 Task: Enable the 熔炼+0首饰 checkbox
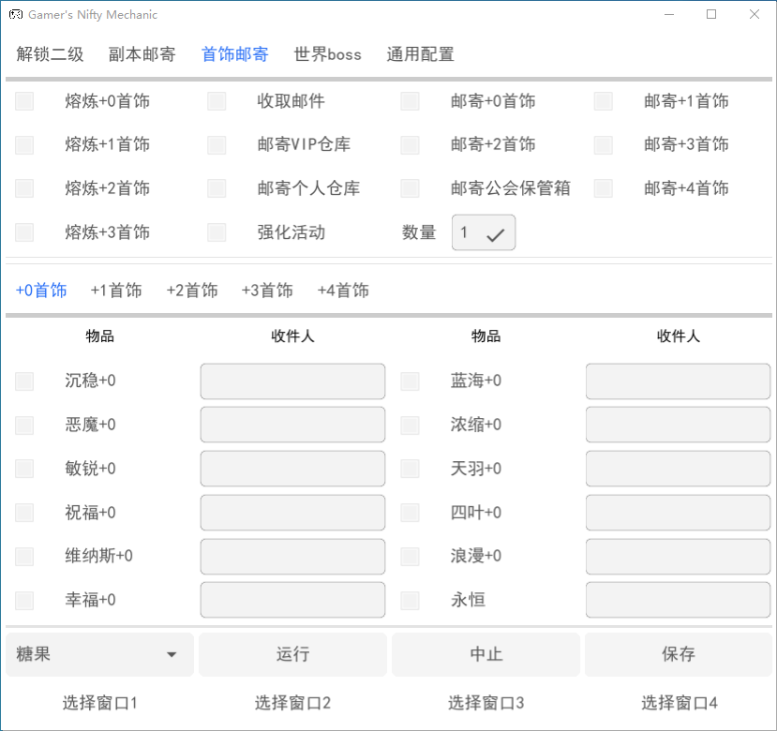(x=24, y=101)
